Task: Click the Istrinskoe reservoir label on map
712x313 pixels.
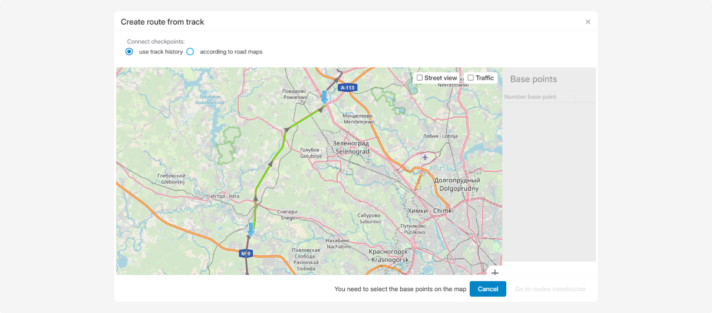Action: (x=210, y=99)
